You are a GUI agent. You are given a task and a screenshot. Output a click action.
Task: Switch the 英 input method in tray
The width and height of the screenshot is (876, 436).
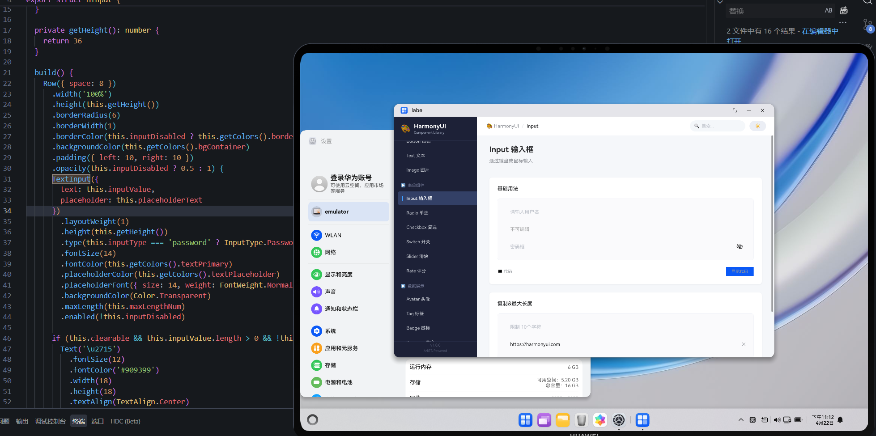click(753, 420)
